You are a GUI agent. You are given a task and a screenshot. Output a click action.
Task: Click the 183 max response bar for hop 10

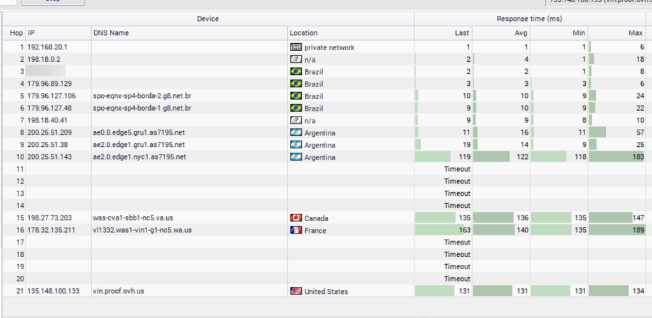617,157
